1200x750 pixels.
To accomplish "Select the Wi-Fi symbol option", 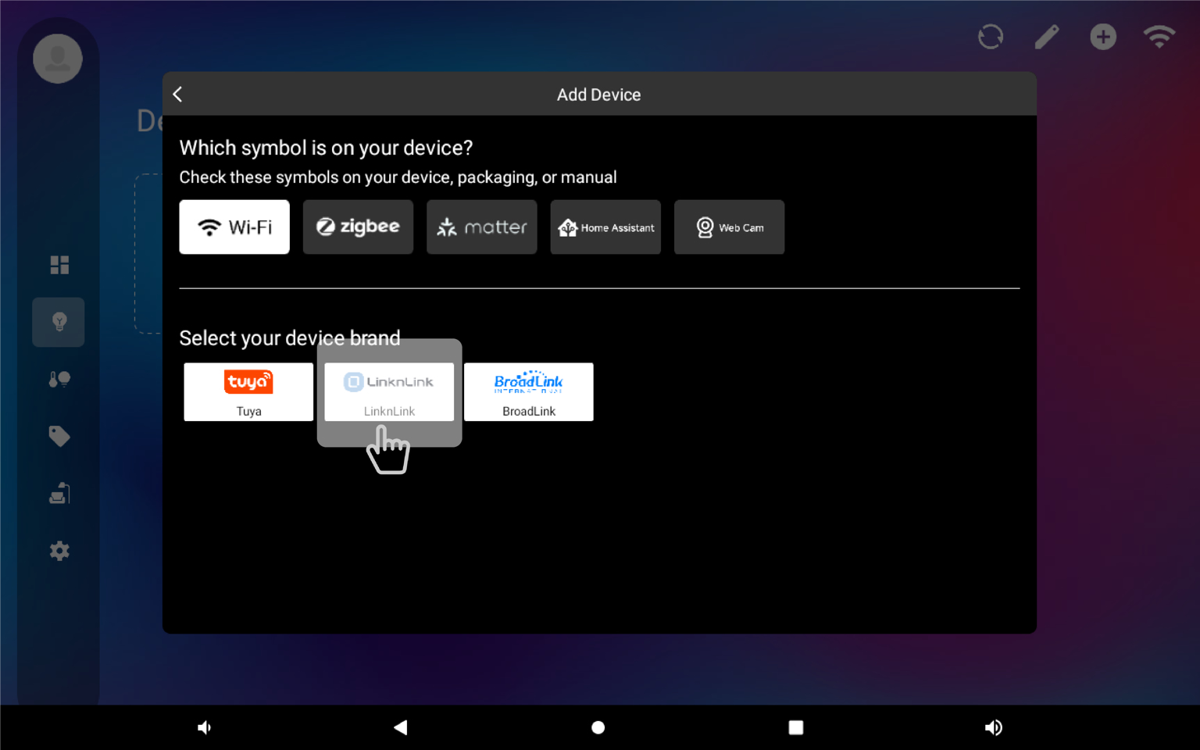I will pos(234,227).
